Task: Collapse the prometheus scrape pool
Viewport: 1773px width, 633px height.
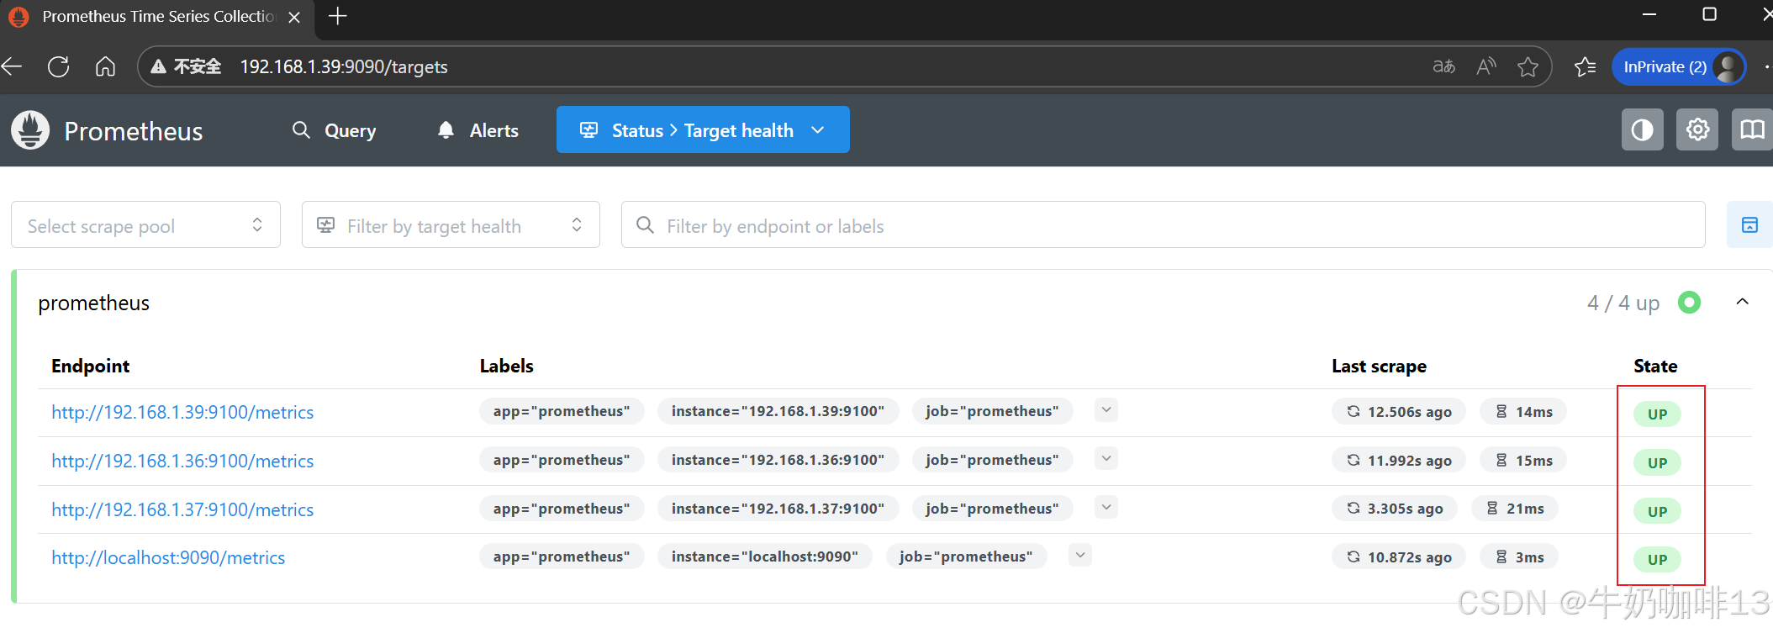Action: pos(1742,302)
